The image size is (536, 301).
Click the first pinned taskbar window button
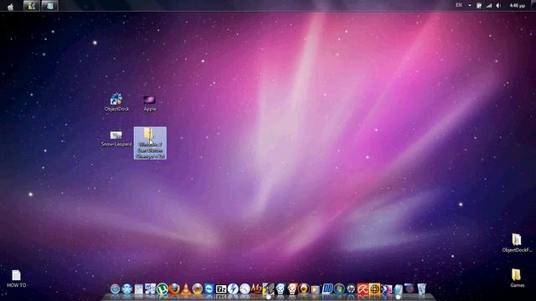pos(32,6)
